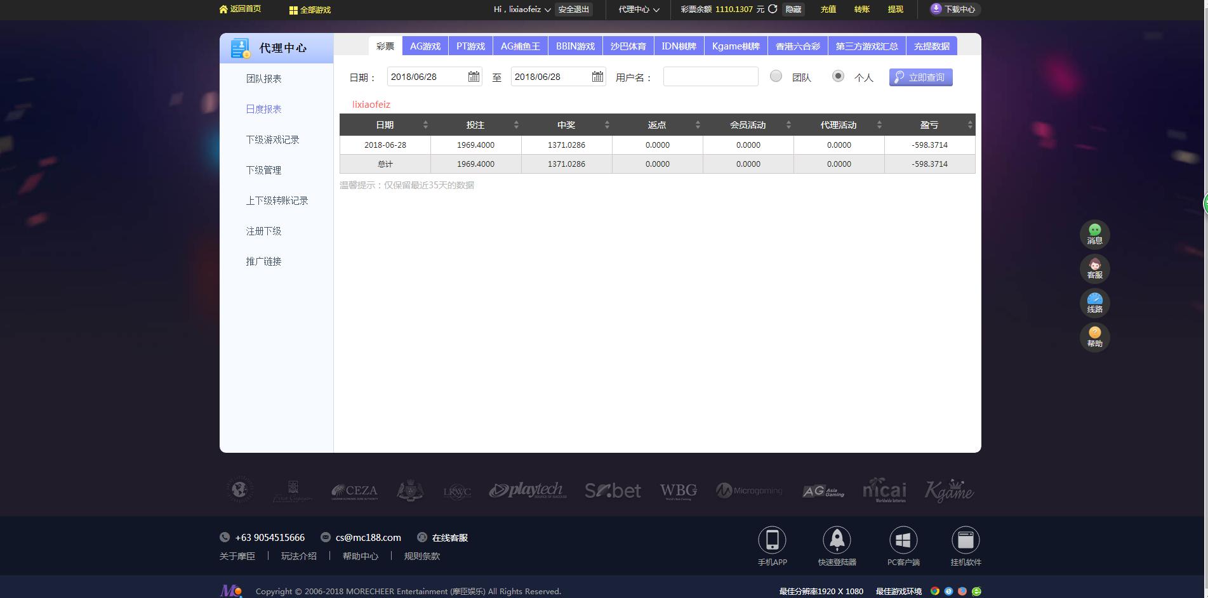Viewport: 1208px width, 598px height.
Task: Refresh the lottery balance with the refresh icon
Action: click(x=772, y=10)
